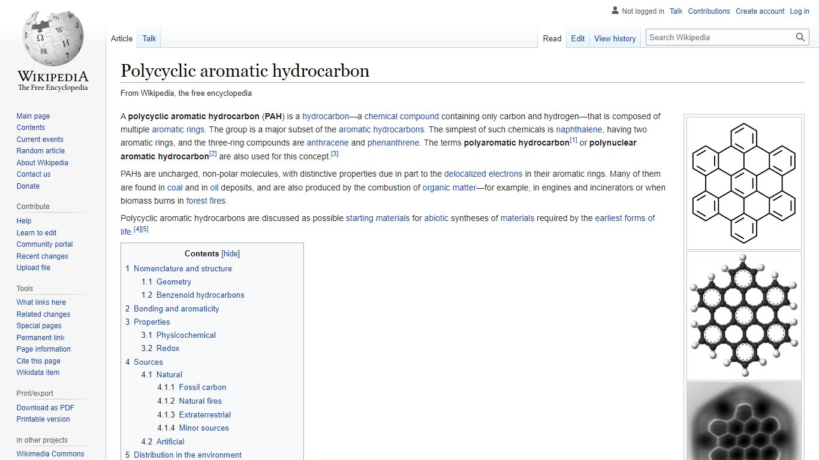Follow the organic matter link
This screenshot has height=460, width=819.
[x=449, y=187]
